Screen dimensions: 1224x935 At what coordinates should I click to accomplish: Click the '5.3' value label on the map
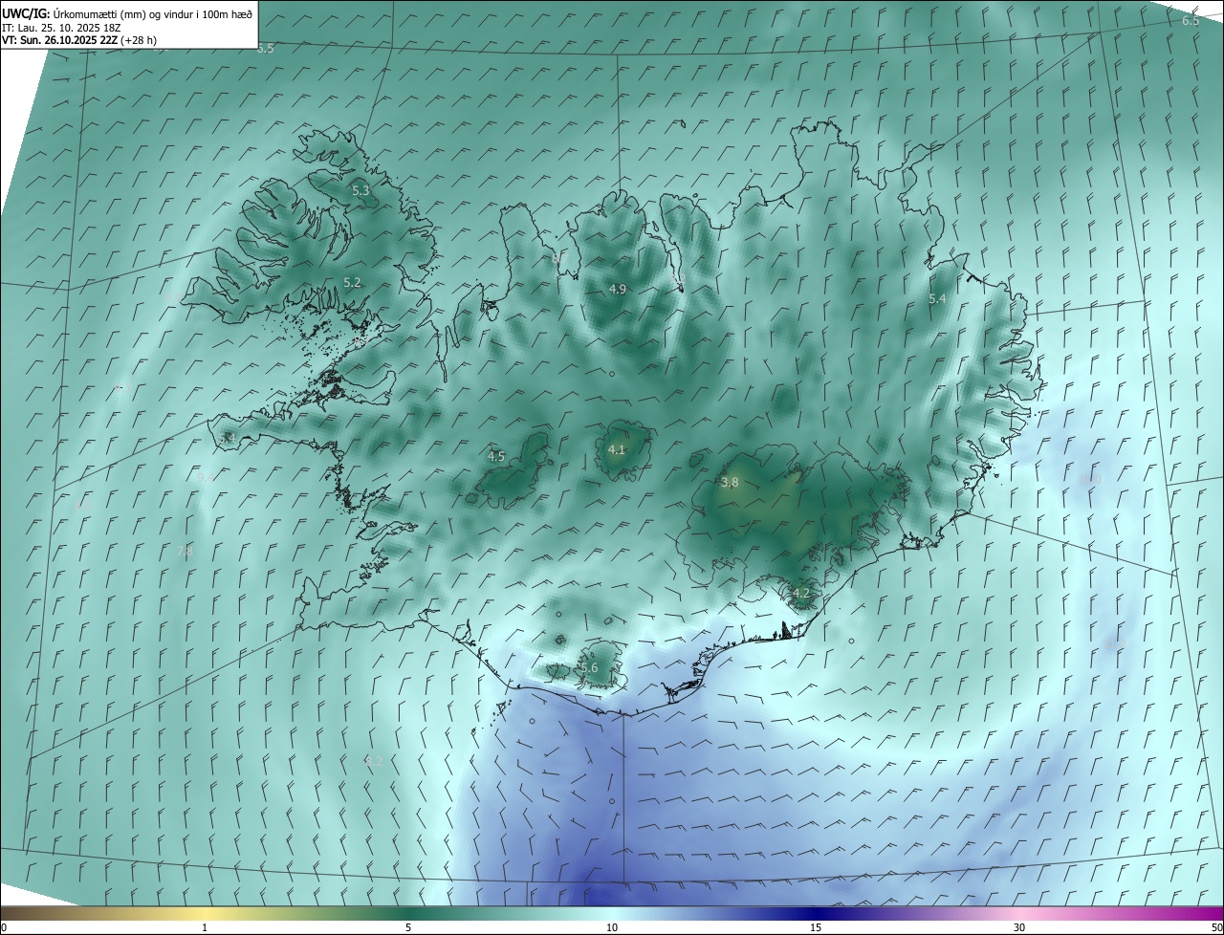pos(361,191)
